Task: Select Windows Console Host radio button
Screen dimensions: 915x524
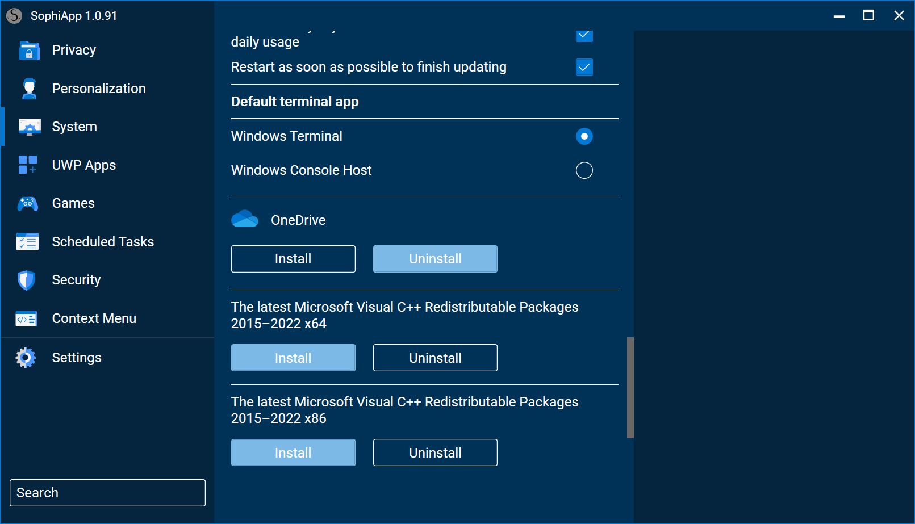Action: 584,170
